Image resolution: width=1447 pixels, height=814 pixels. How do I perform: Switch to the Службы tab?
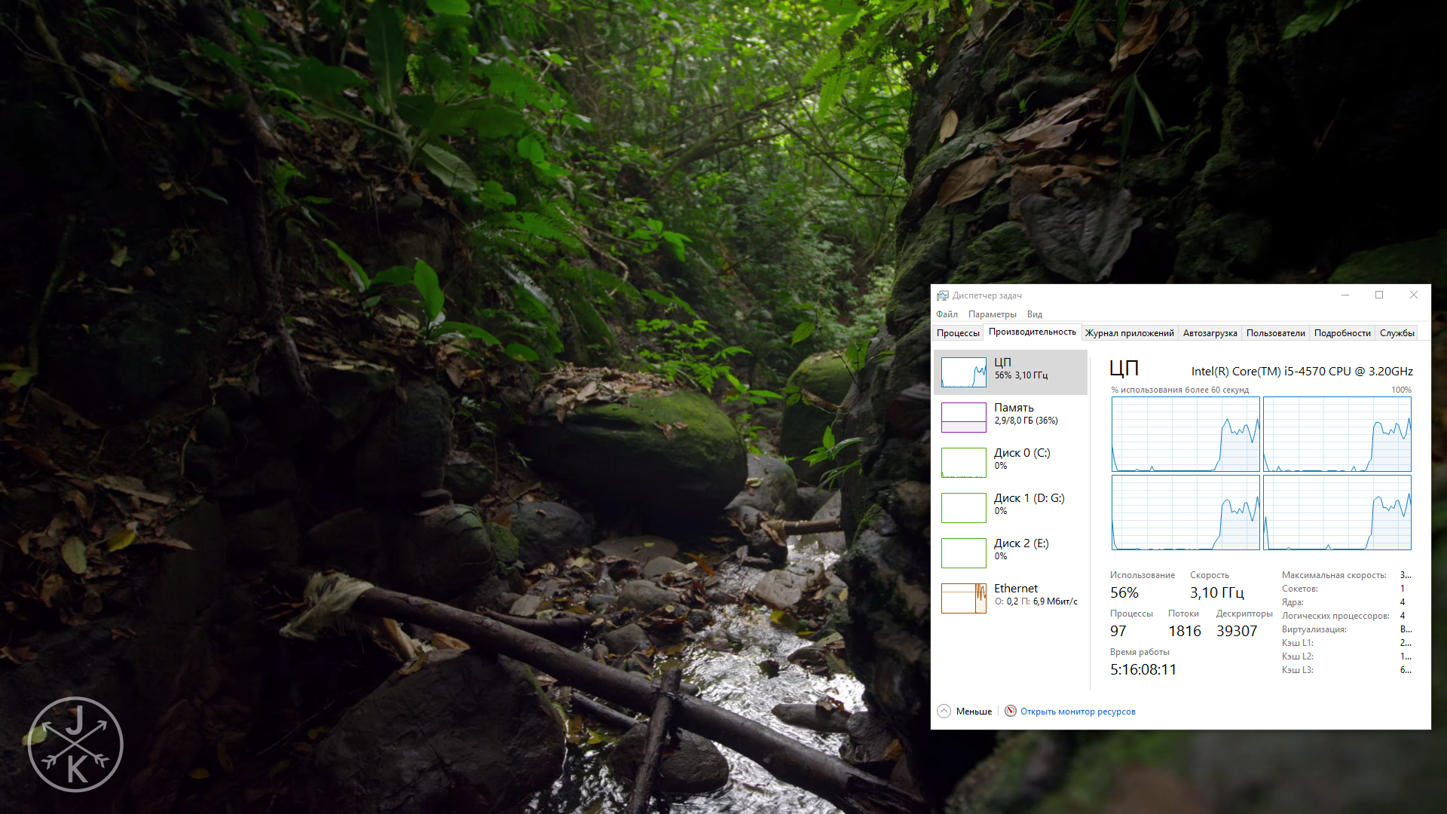click(x=1397, y=333)
